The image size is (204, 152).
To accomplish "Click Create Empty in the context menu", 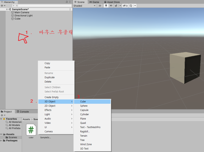I will pyautogui.click(x=56, y=97).
